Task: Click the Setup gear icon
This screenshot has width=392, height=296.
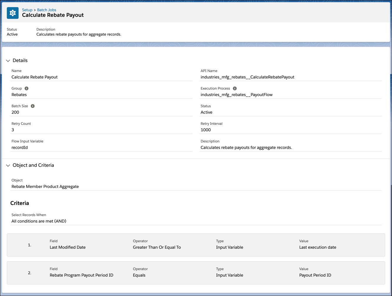Action: coord(13,13)
